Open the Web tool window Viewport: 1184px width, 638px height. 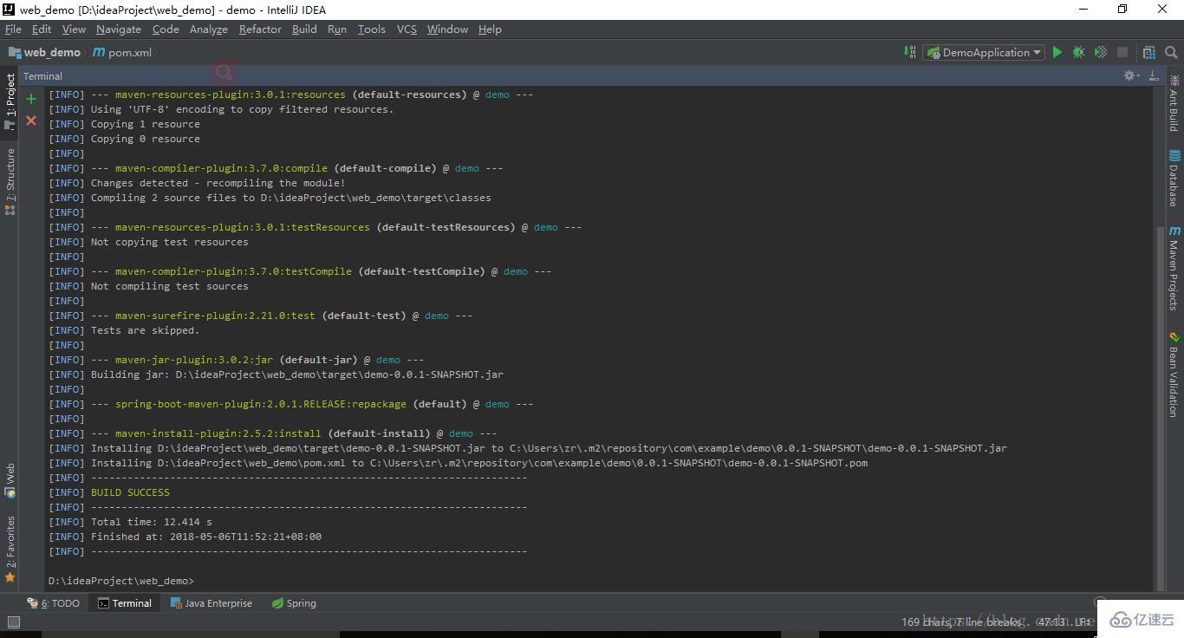pyautogui.click(x=10, y=480)
